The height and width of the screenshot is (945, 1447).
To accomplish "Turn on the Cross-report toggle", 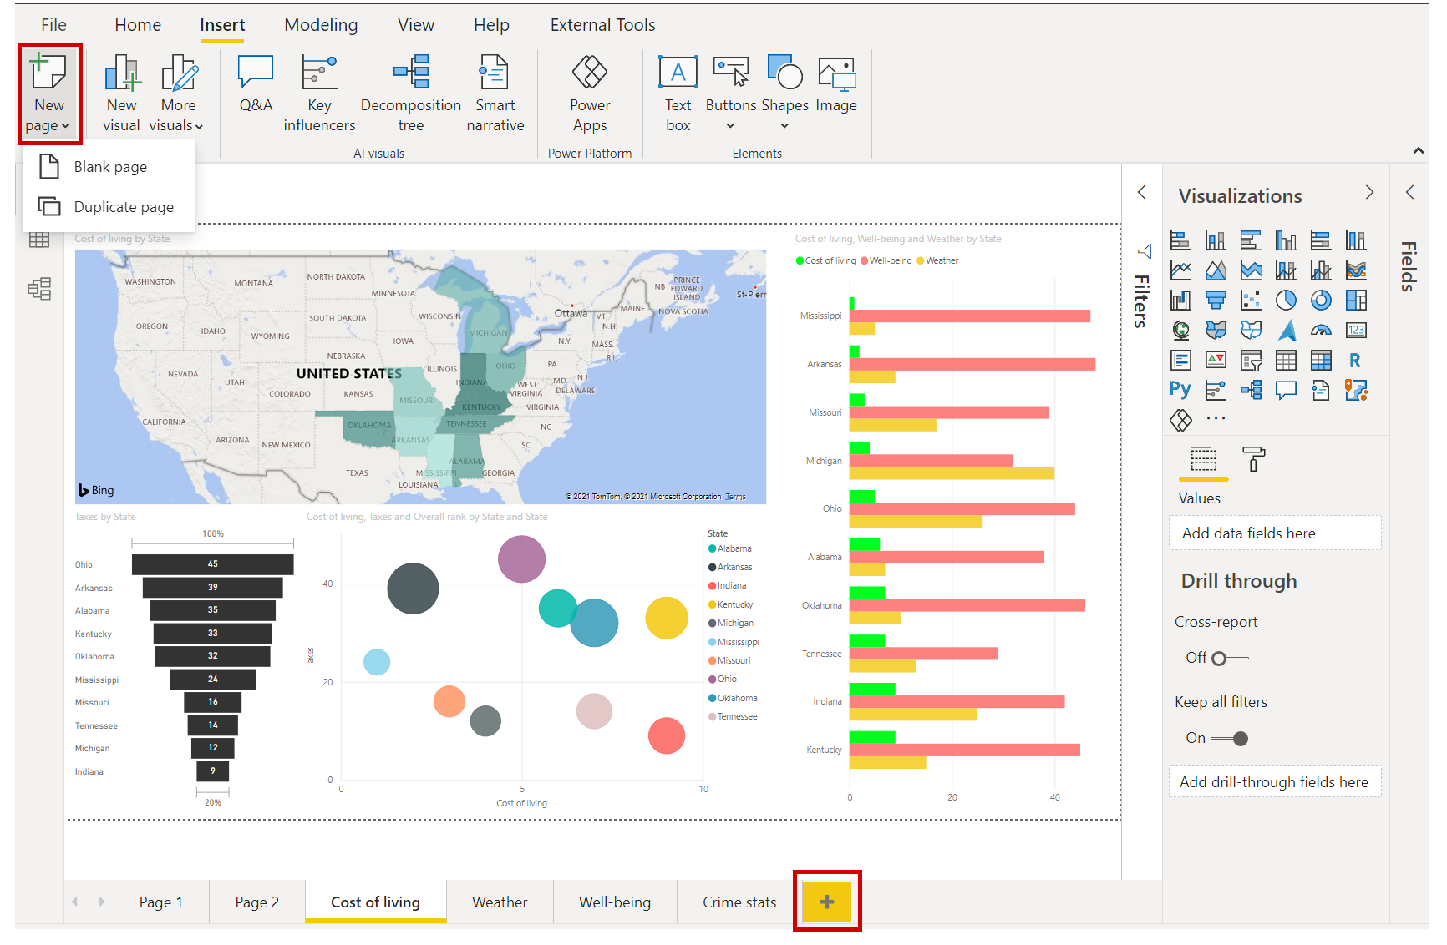I will pos(1229,659).
